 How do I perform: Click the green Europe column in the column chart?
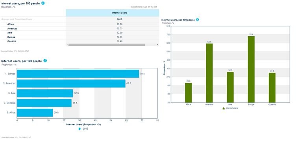pos(251,69)
